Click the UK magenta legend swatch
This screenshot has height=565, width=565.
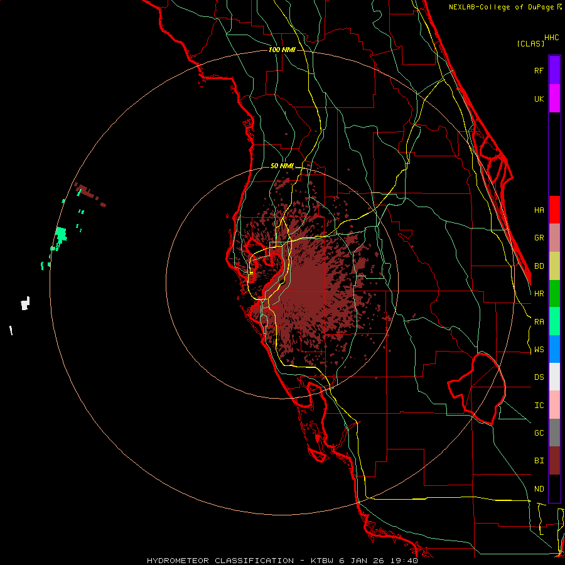coord(554,99)
